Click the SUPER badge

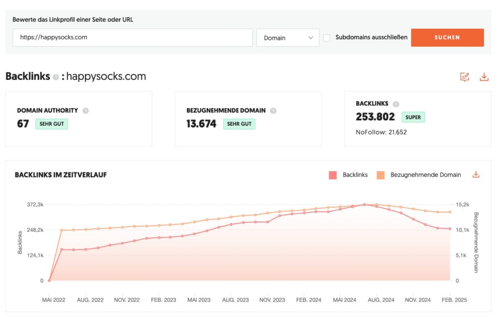[413, 117]
